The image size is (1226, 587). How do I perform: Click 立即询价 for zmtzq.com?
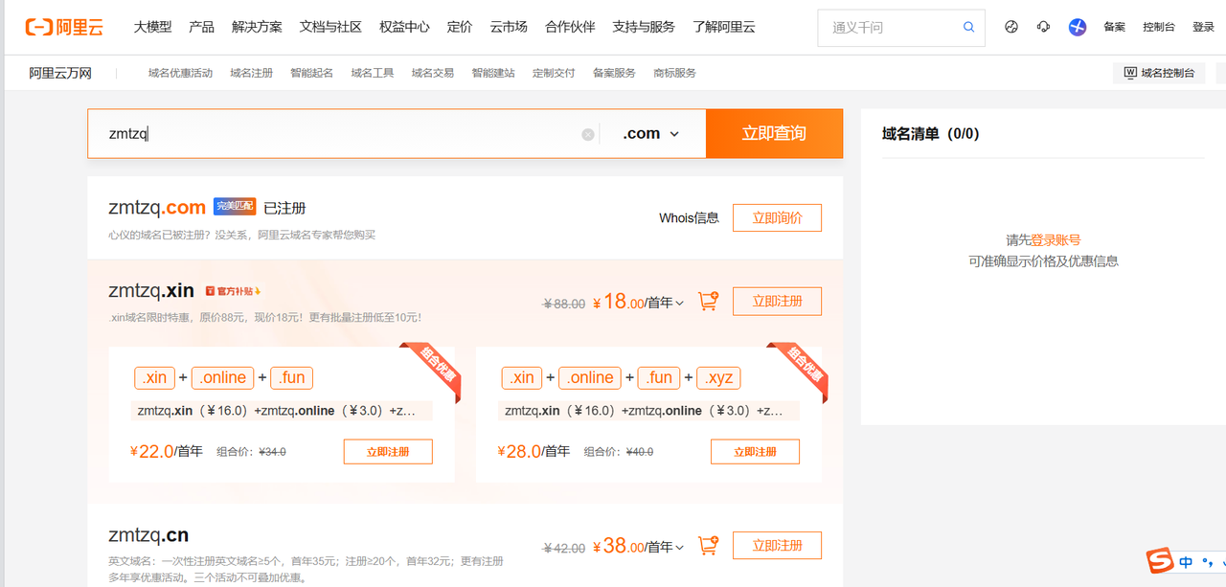tap(777, 217)
